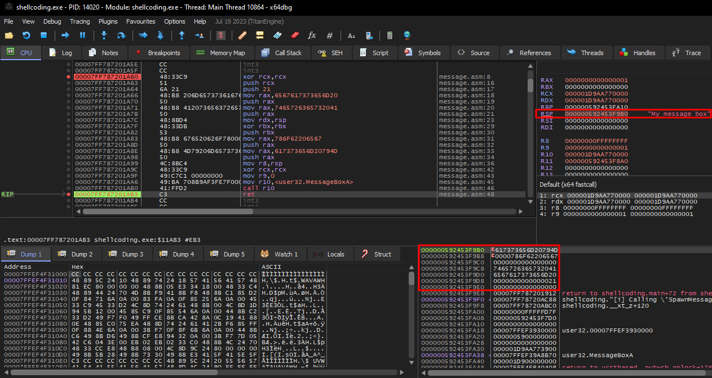Open the Debug menu
Image resolution: width=712 pixels, height=378 pixels.
point(52,21)
